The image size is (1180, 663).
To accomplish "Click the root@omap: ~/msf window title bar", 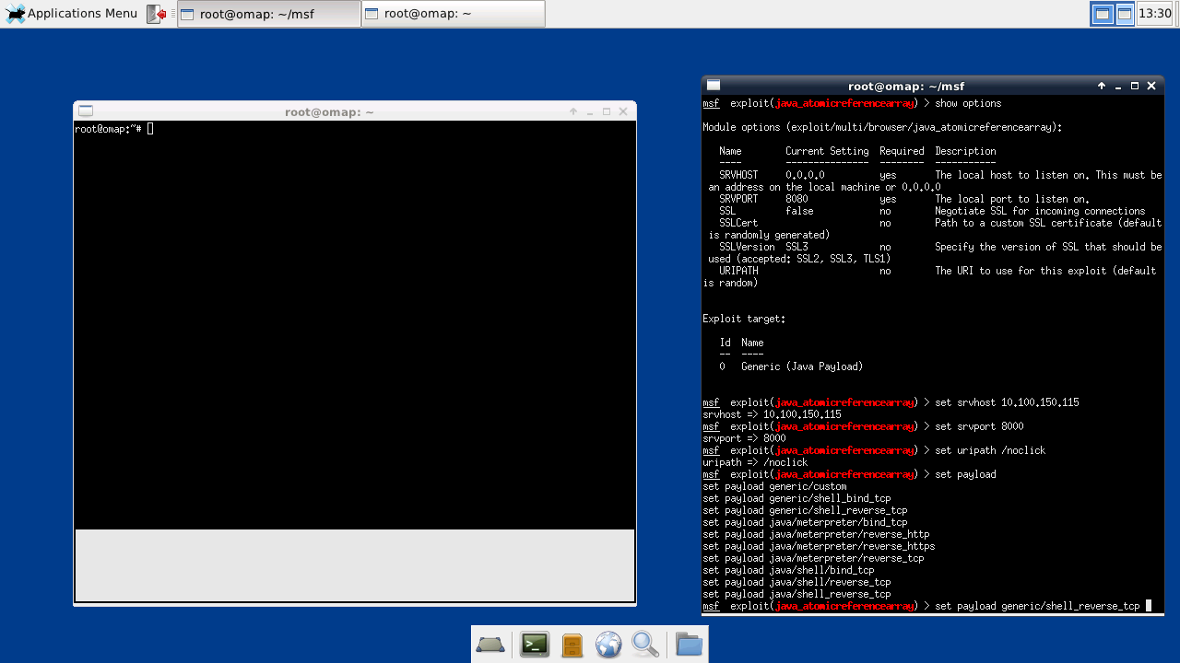I will pos(906,86).
